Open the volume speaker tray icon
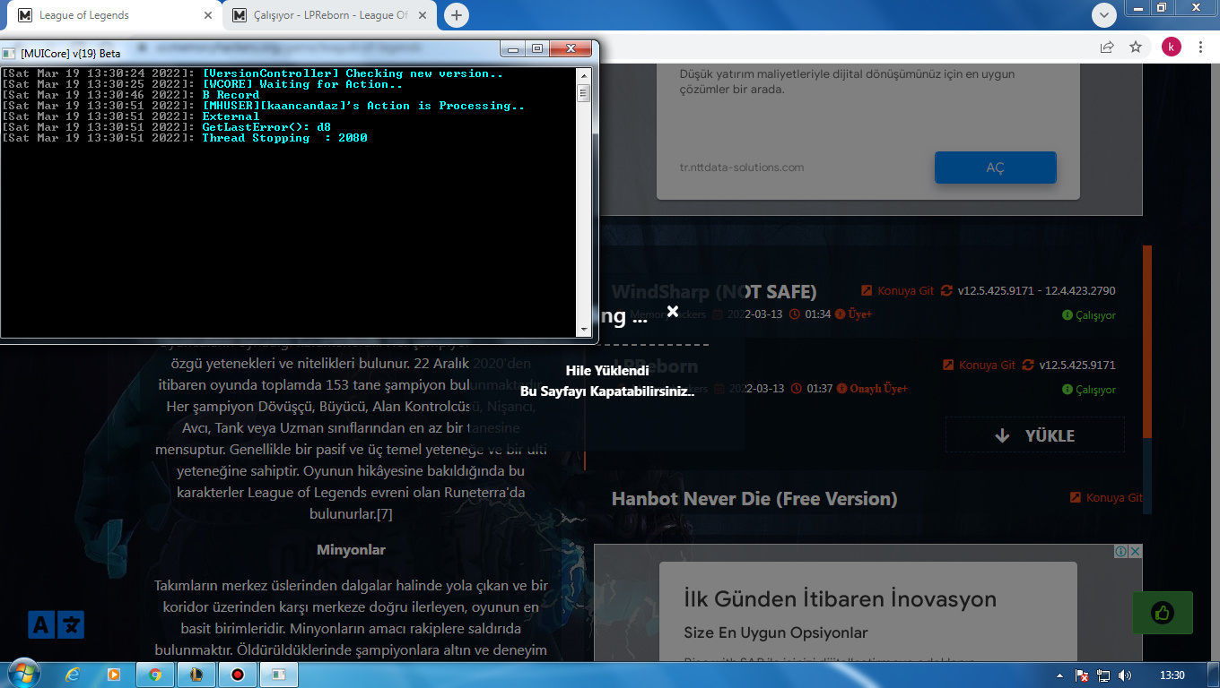The image size is (1220, 688). 1125,675
